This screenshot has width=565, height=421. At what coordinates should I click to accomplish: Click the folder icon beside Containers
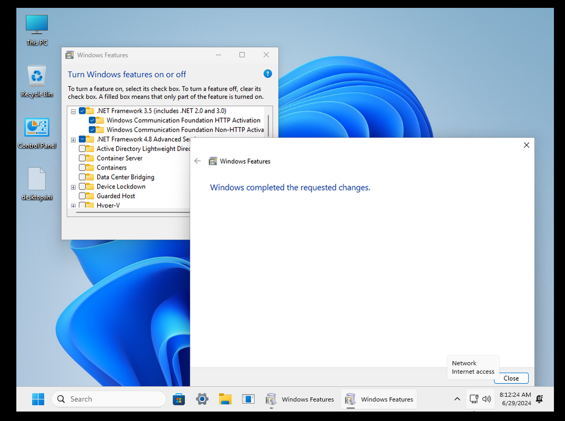(x=90, y=167)
